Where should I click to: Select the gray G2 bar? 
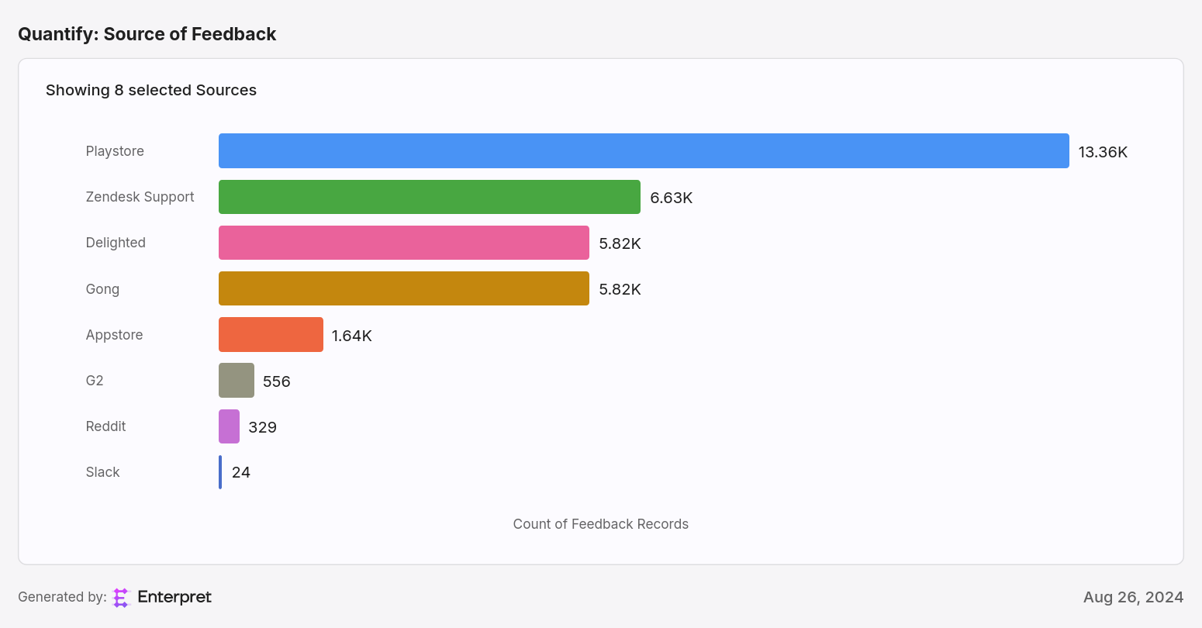(x=237, y=381)
